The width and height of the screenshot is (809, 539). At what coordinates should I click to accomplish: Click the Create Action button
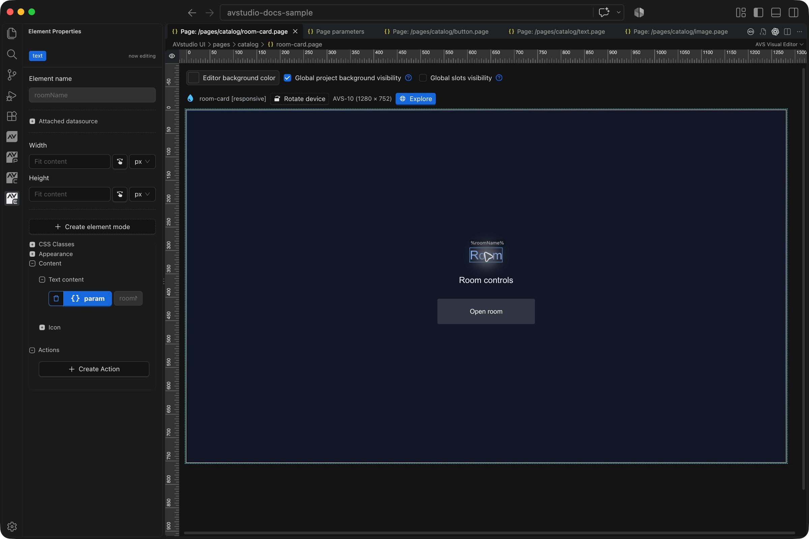click(94, 369)
